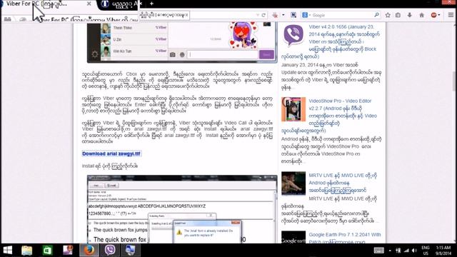
Task: Open the bookmarks list toolbar icon
Action: 398,15
